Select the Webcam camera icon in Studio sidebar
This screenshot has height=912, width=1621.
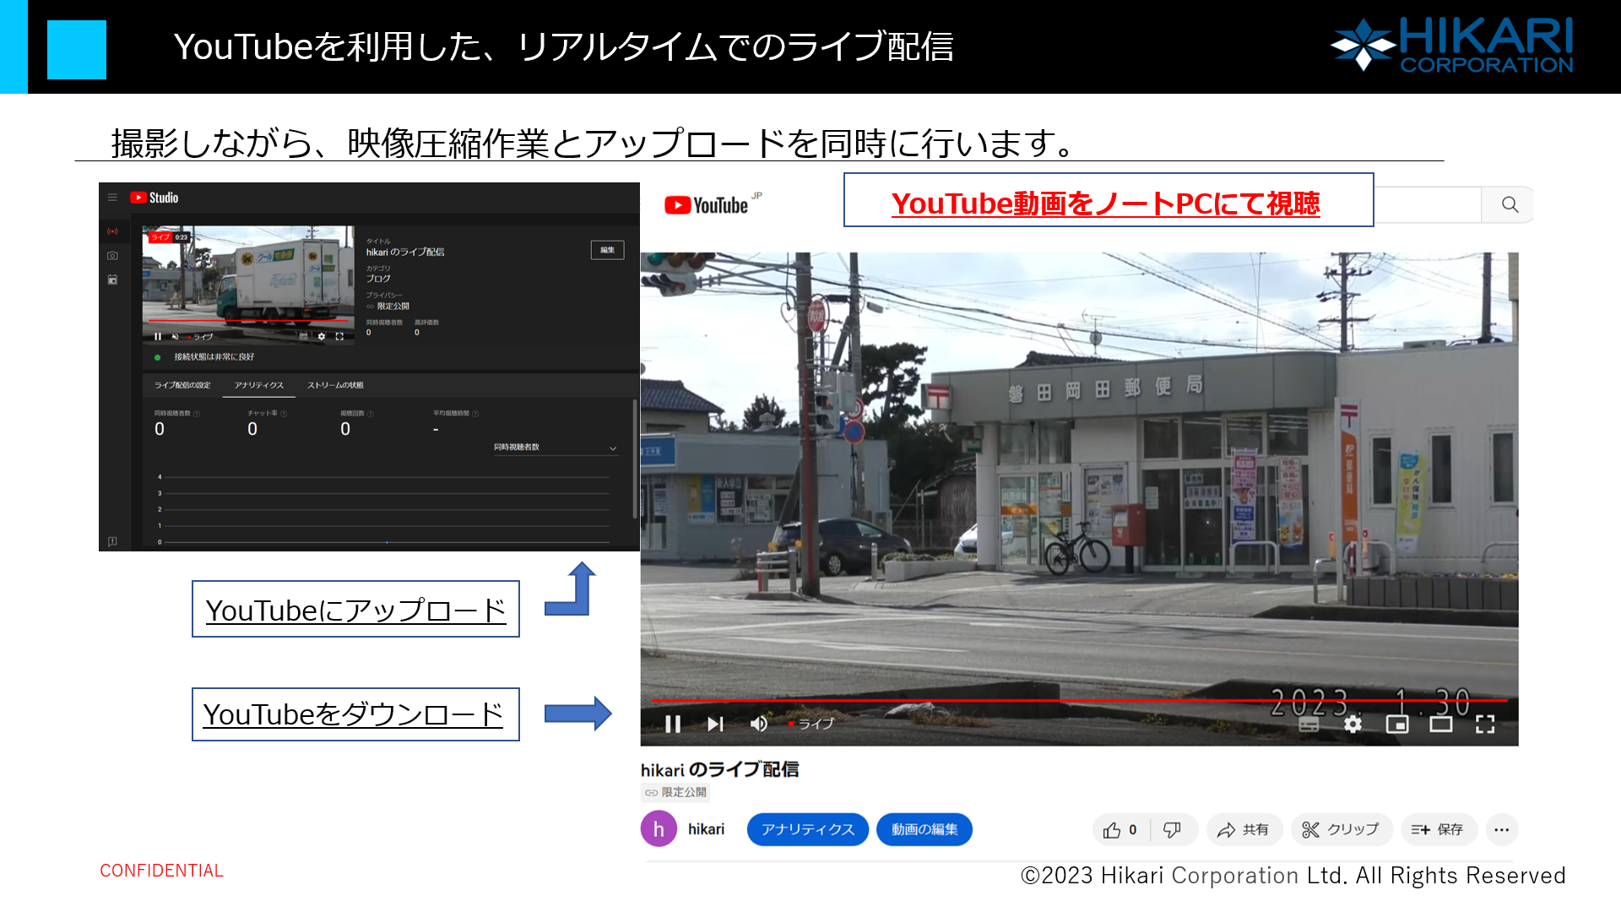tap(112, 255)
